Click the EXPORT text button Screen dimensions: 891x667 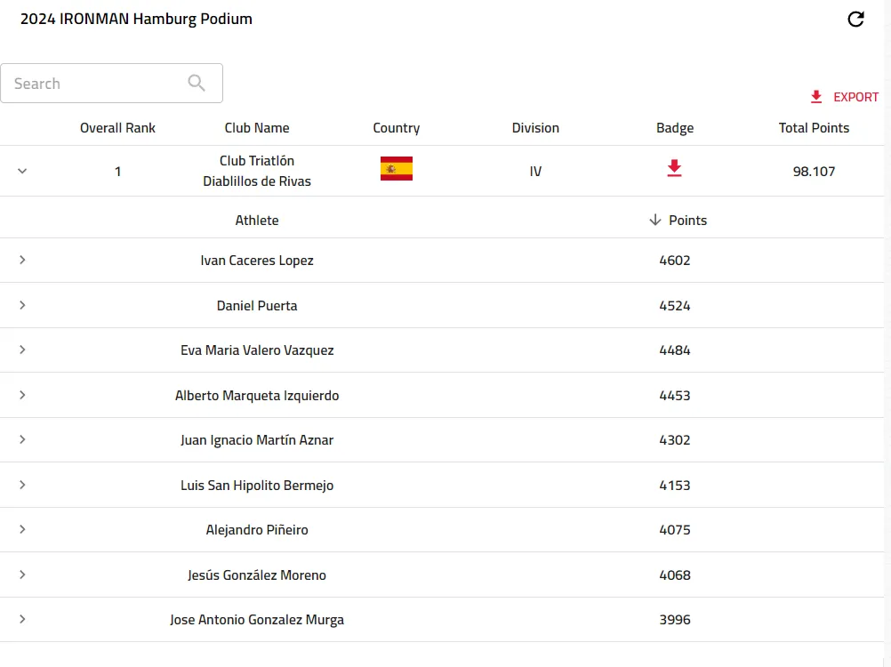(855, 97)
